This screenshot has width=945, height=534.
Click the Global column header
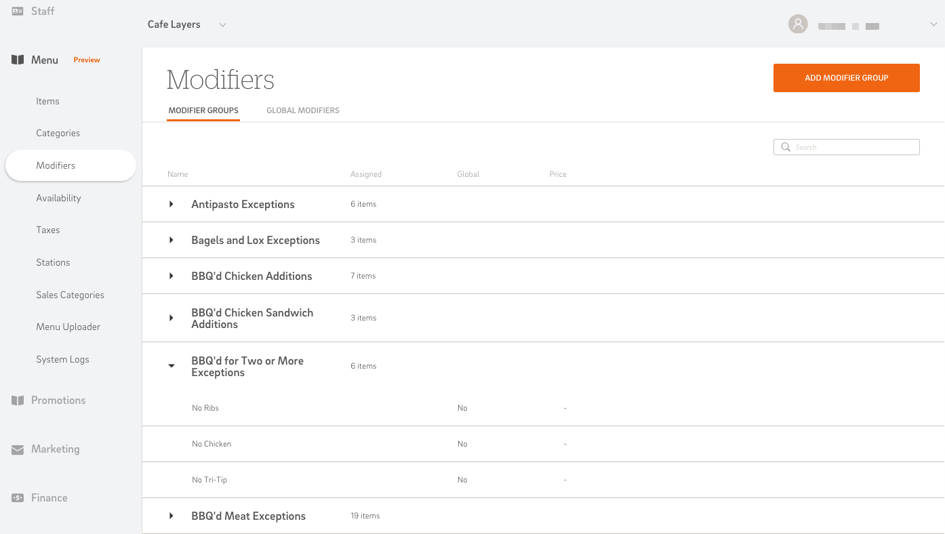(x=468, y=174)
